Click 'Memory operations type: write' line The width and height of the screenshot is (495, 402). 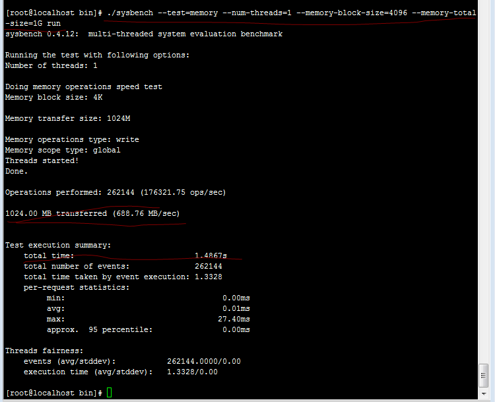tap(72, 139)
